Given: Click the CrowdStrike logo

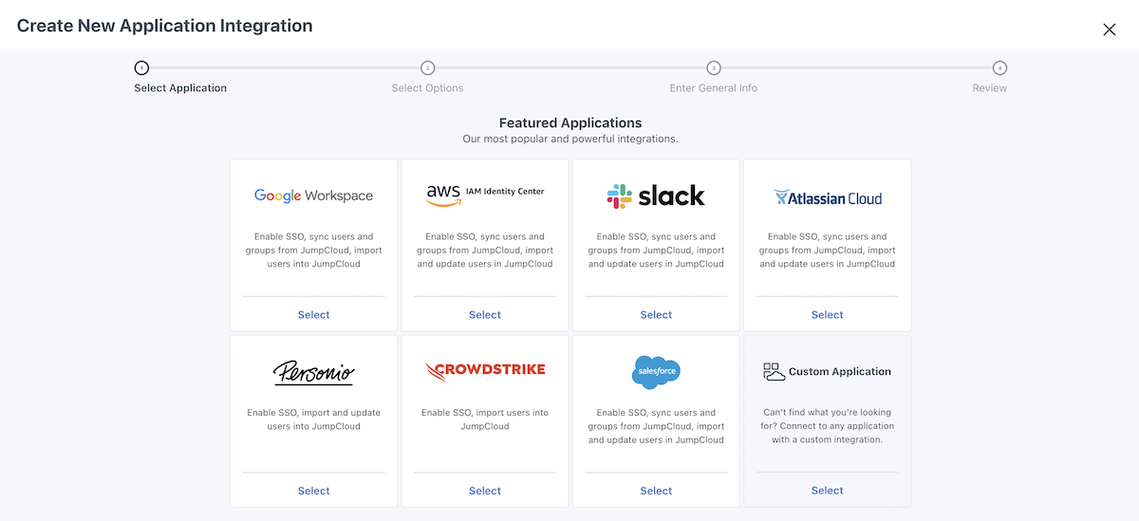Looking at the screenshot, I should pyautogui.click(x=484, y=370).
